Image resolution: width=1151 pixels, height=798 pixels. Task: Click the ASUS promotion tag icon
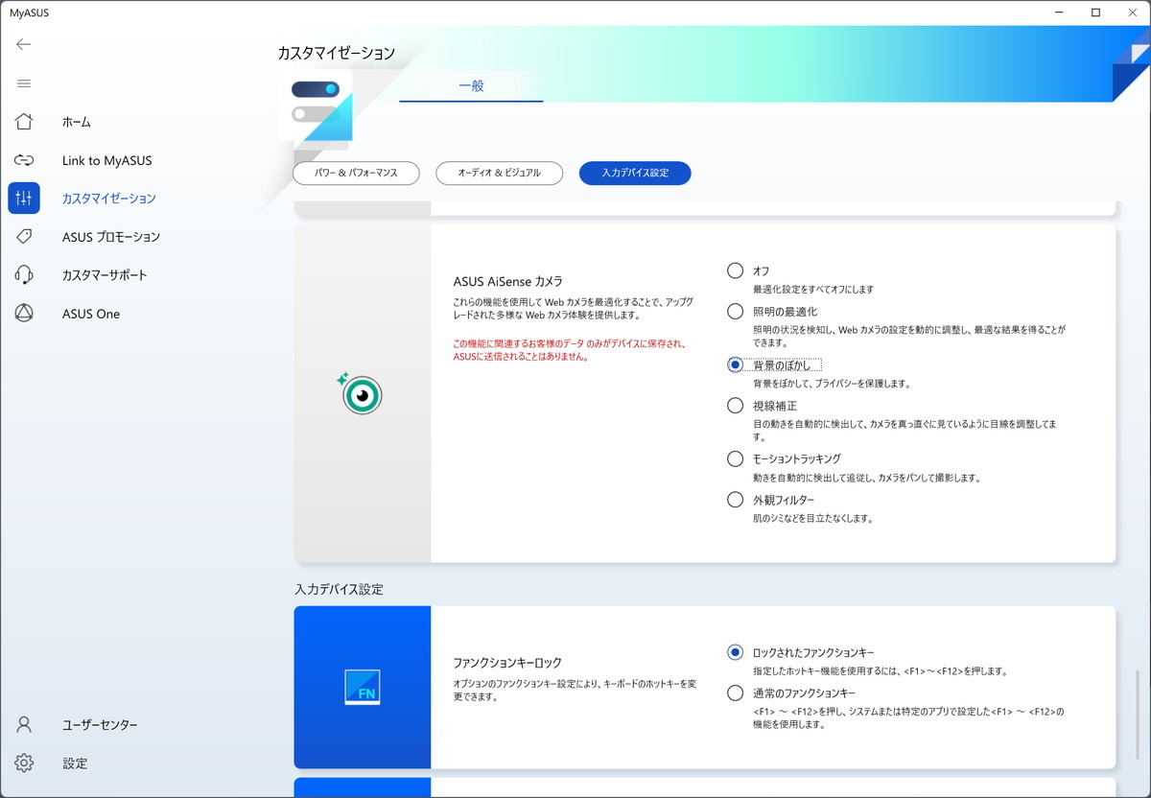click(24, 237)
